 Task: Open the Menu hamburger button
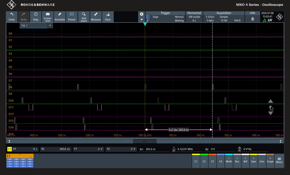279,160
